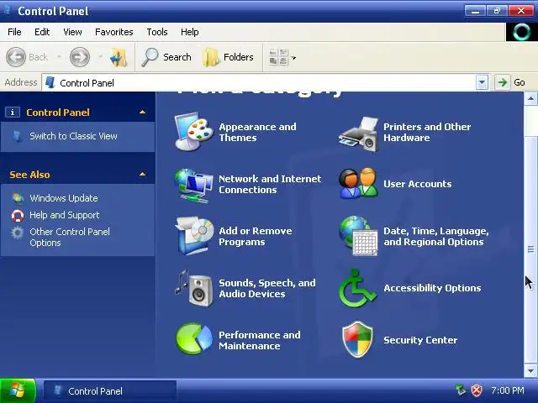The height and width of the screenshot is (403, 538).
Task: Click the green Go arrow icon
Action: click(x=503, y=82)
